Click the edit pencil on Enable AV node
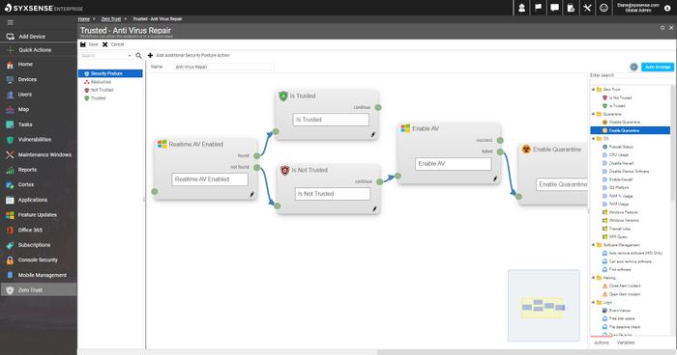This screenshot has width=677, height=355. click(495, 178)
